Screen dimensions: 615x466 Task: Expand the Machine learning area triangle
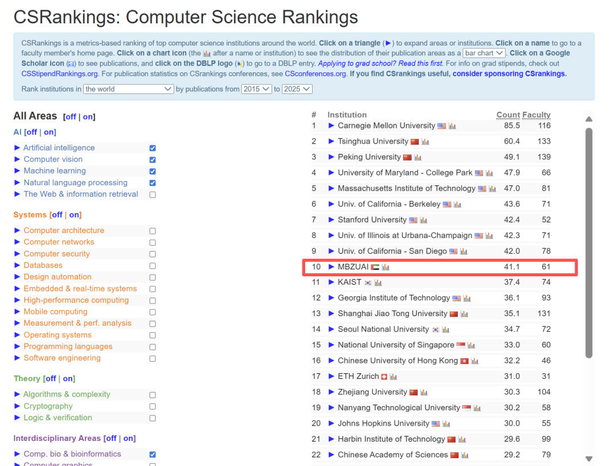tap(17, 171)
